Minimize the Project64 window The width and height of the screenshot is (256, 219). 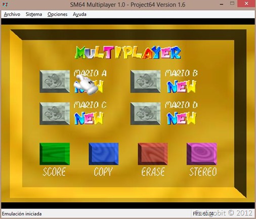point(222,4)
